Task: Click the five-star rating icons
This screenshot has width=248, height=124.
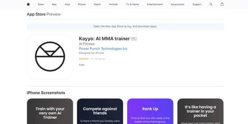Action: (x=84, y=59)
